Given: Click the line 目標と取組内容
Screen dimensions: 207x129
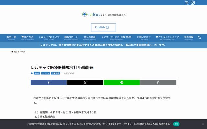Looking at the screenshot, I should click(46, 117).
